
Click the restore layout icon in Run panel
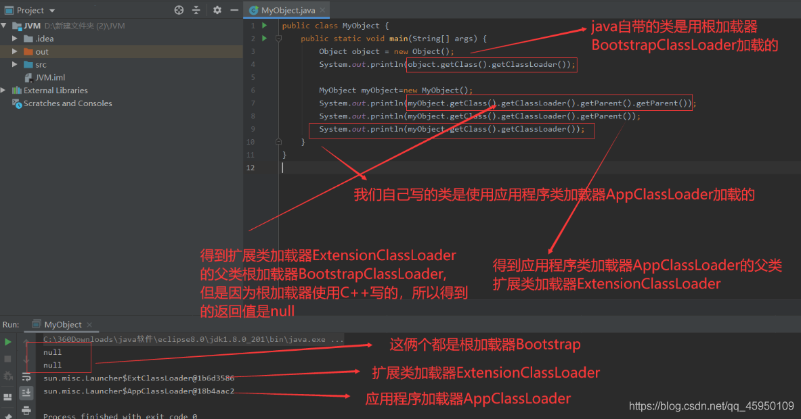click(7, 397)
